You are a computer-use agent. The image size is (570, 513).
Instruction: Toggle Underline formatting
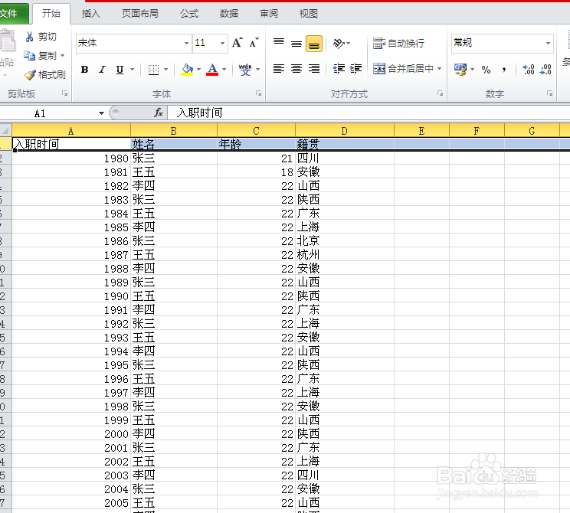pyautogui.click(x=120, y=70)
